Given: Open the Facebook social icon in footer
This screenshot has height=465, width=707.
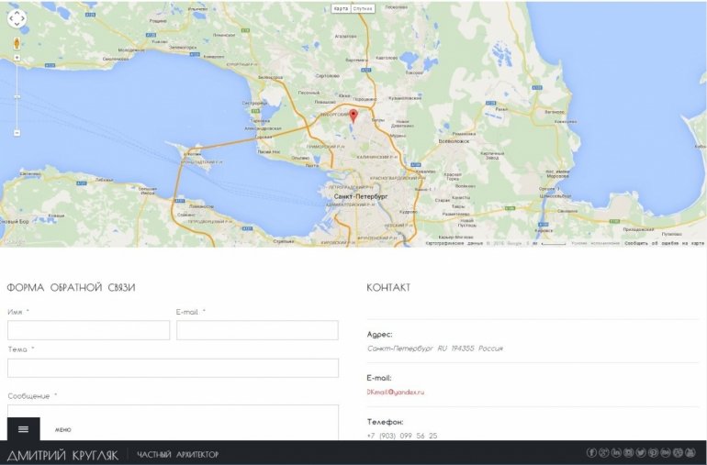Looking at the screenshot, I should (x=592, y=453).
